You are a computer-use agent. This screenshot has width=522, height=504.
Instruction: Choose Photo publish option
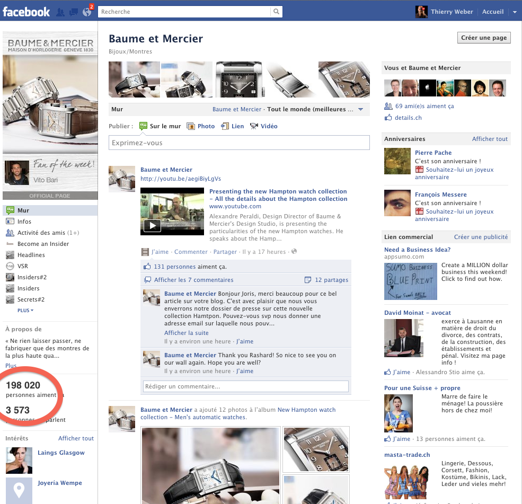pos(201,126)
